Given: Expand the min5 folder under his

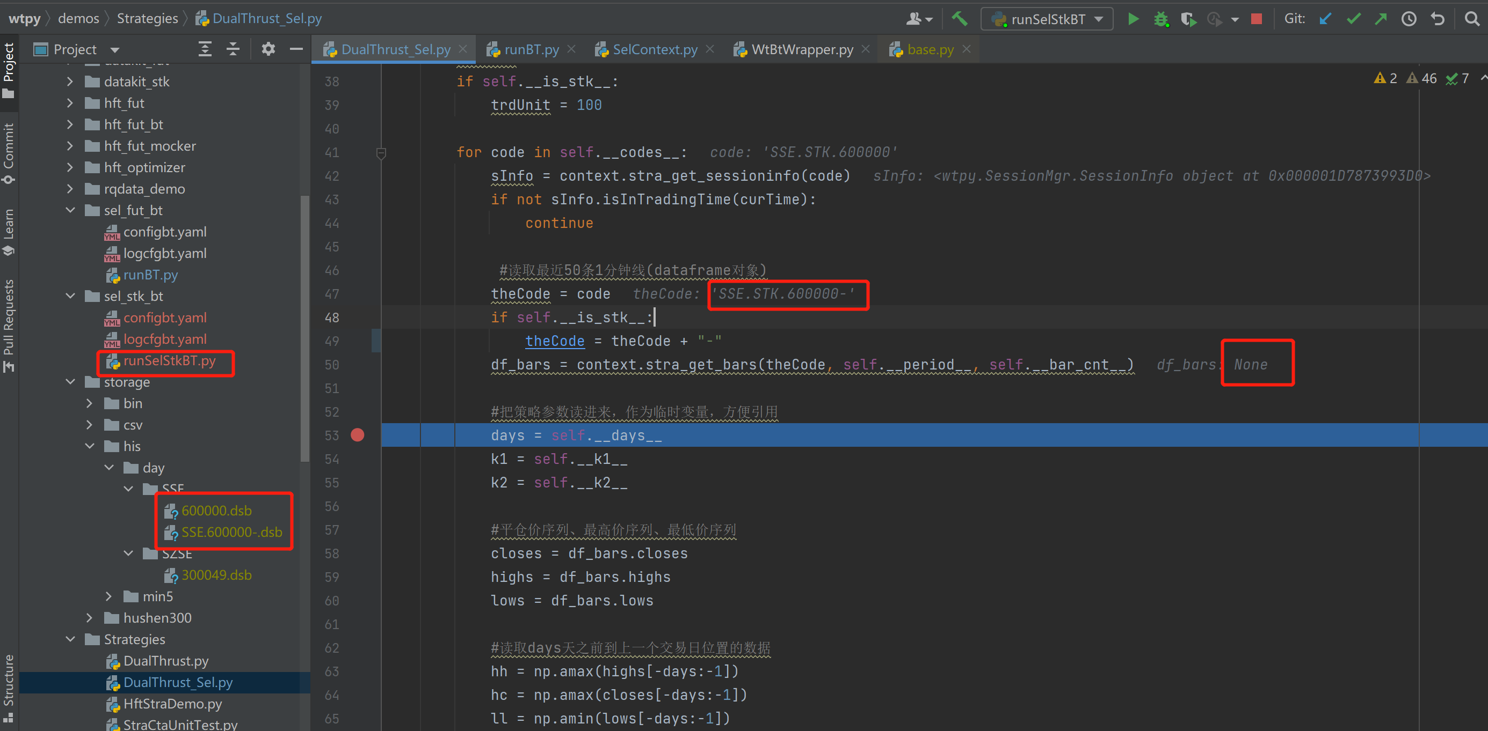Looking at the screenshot, I should point(108,596).
